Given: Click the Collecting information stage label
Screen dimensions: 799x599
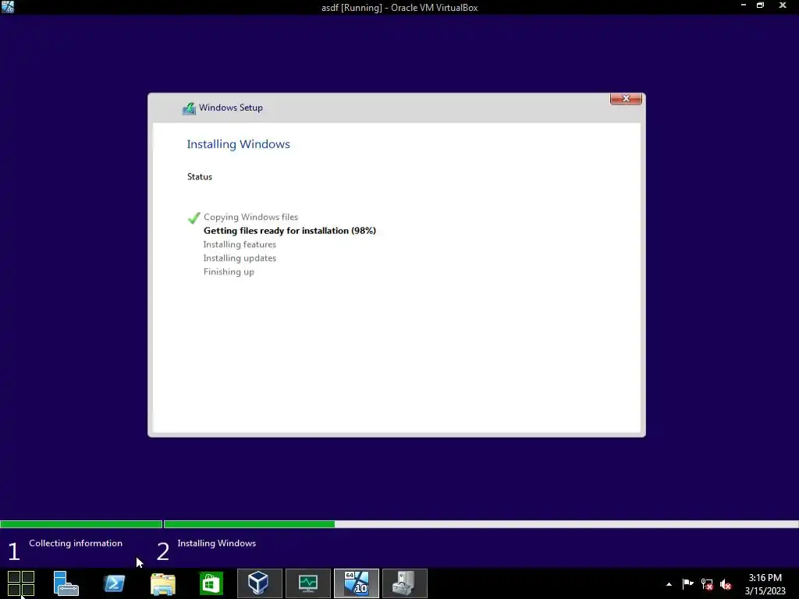Looking at the screenshot, I should [x=76, y=543].
